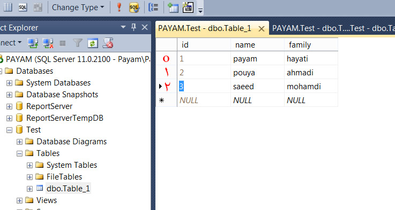Click cell containing hayati
The image size is (395, 210).
[x=311, y=59]
